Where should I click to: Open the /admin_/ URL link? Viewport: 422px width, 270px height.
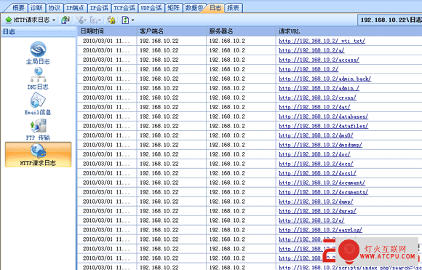(x=319, y=88)
